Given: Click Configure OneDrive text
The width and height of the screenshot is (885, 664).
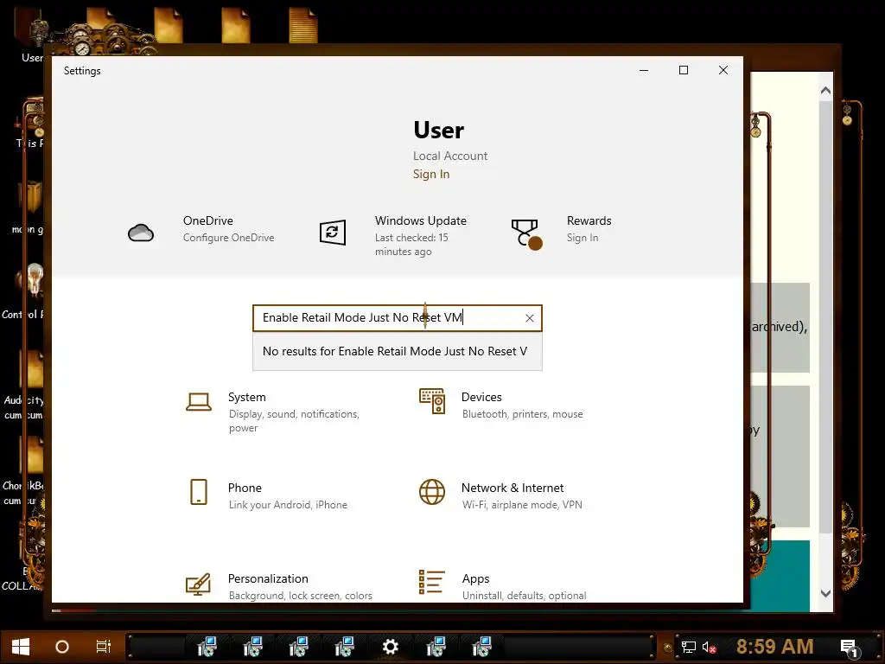Looking at the screenshot, I should tap(228, 238).
